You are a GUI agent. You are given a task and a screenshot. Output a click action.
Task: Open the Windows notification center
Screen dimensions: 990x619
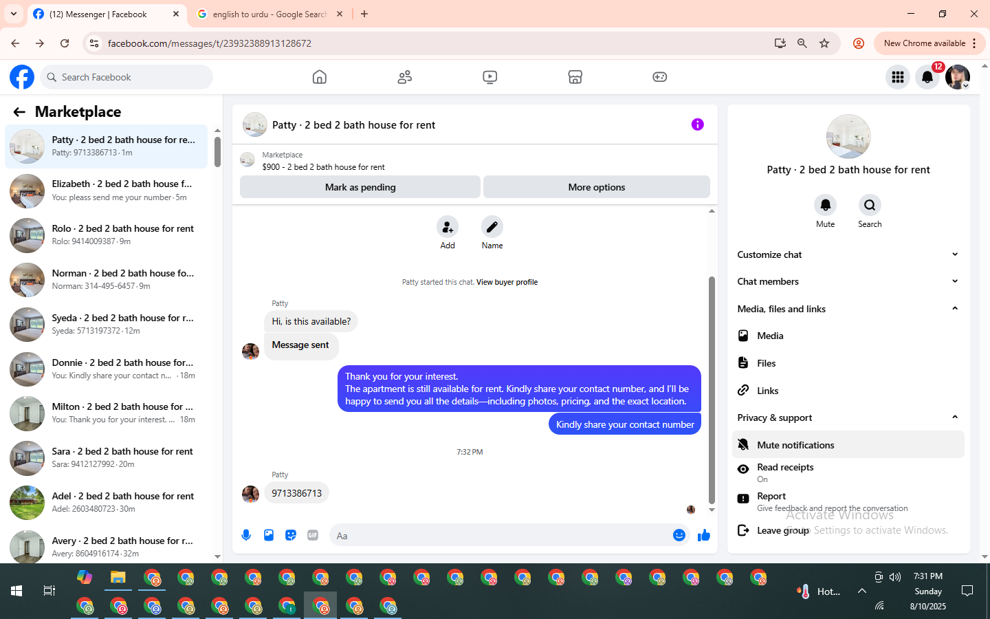967,591
